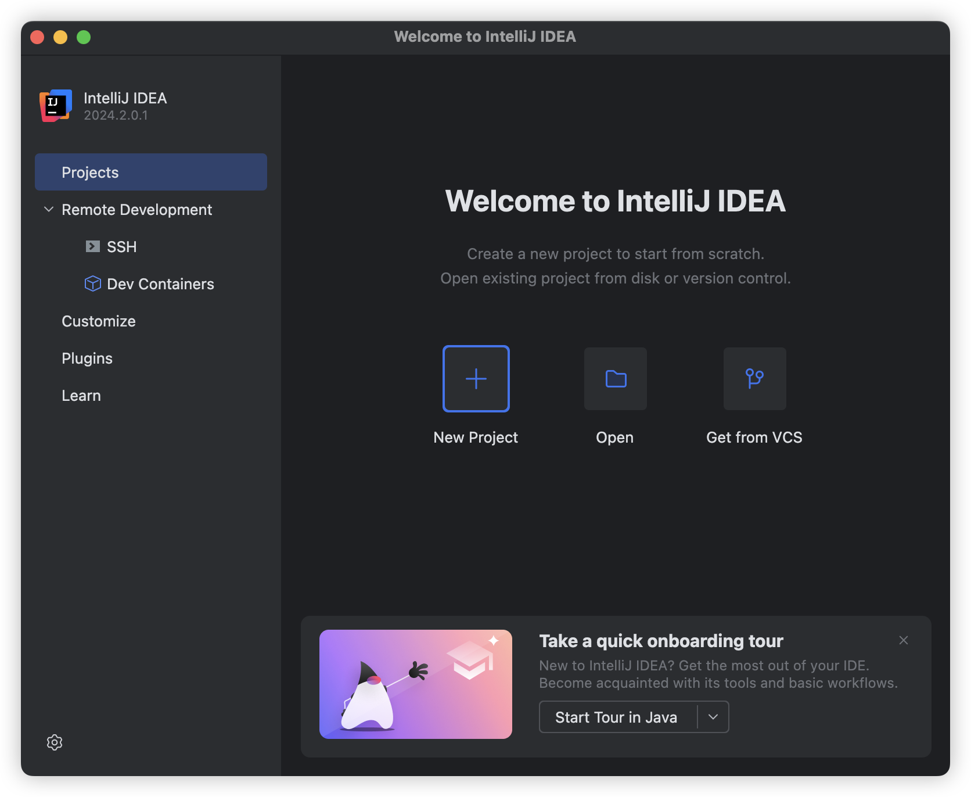Click the Take a quick onboarding tour heading
The width and height of the screenshot is (971, 797).
point(661,641)
